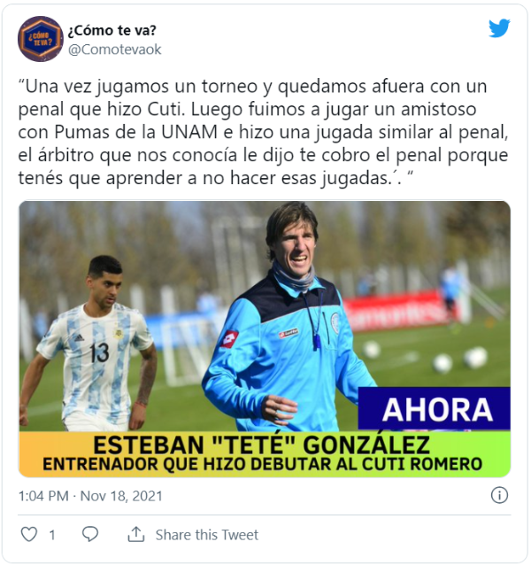Open the embedded Esteban Teté González image
The height and width of the screenshot is (565, 531).
pos(265,338)
